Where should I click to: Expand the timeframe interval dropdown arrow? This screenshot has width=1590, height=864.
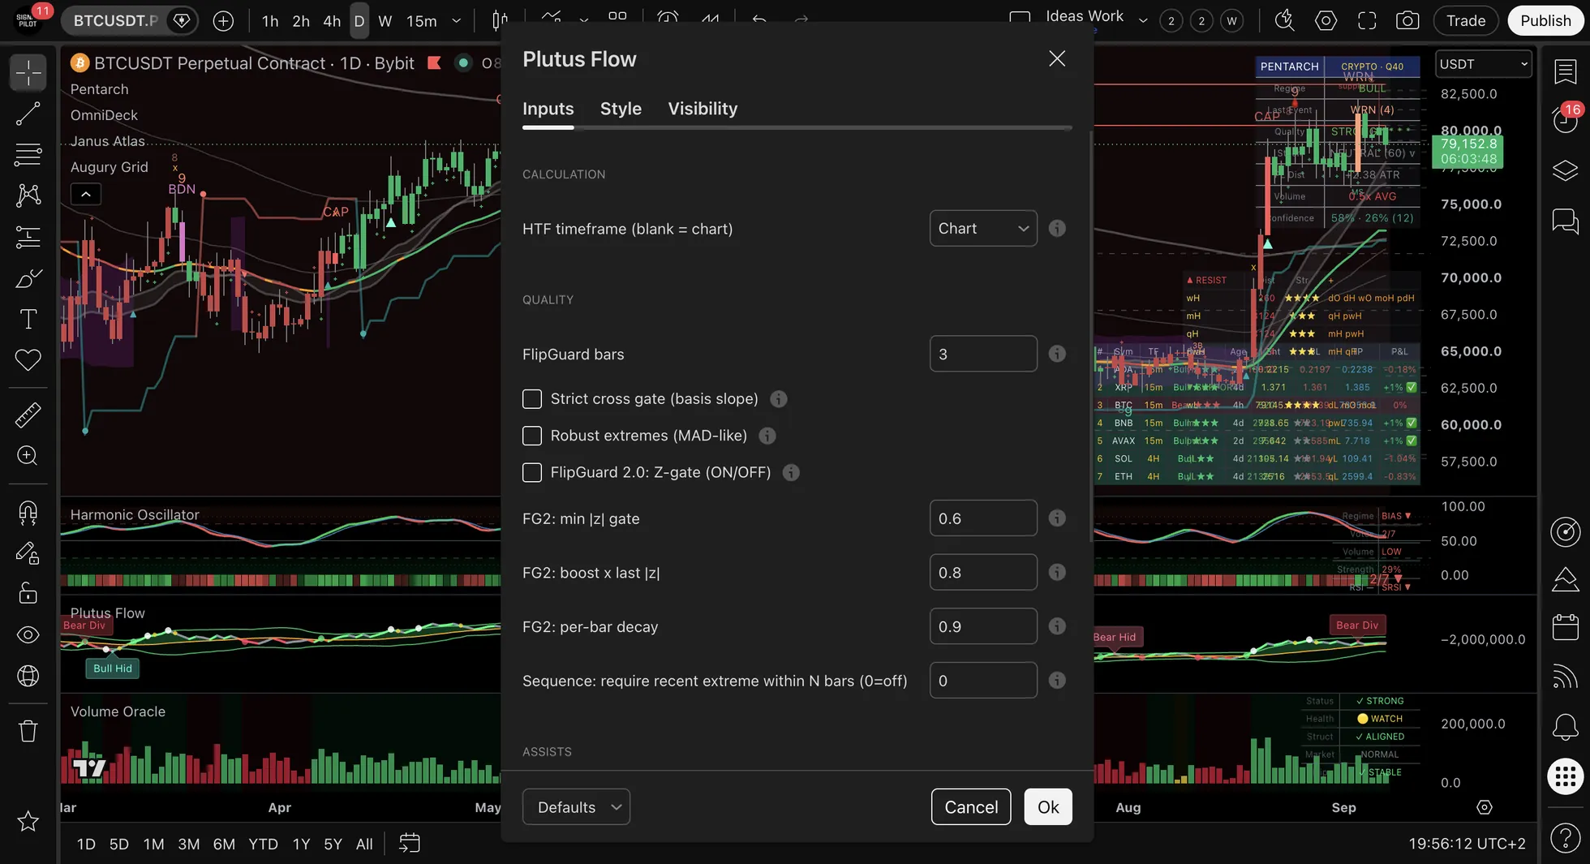(x=457, y=21)
